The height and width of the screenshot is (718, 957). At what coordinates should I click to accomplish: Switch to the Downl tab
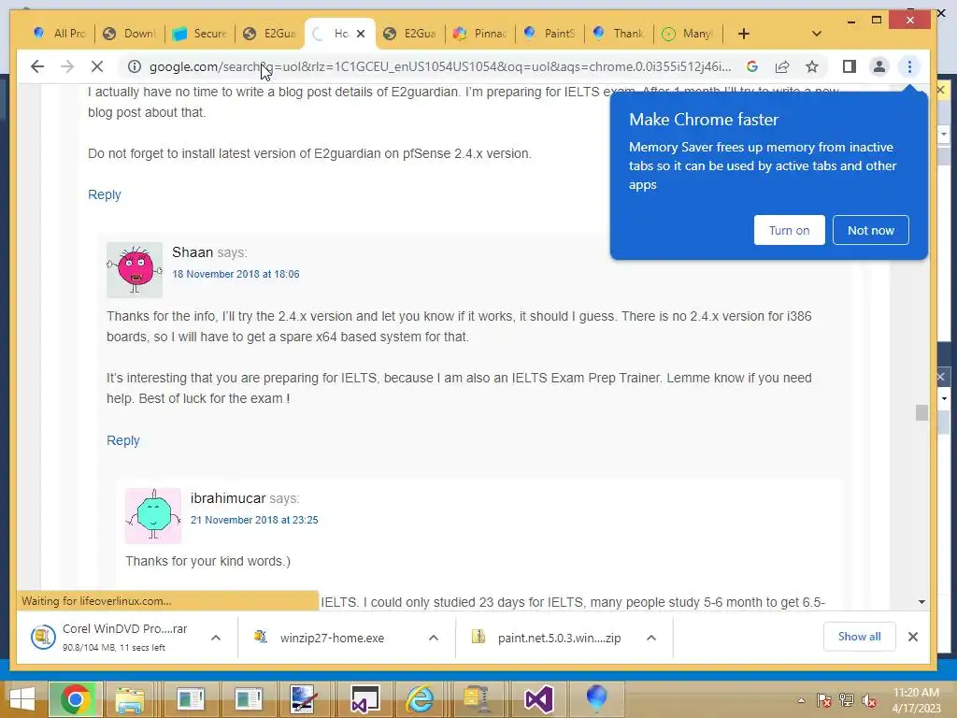coord(129,34)
